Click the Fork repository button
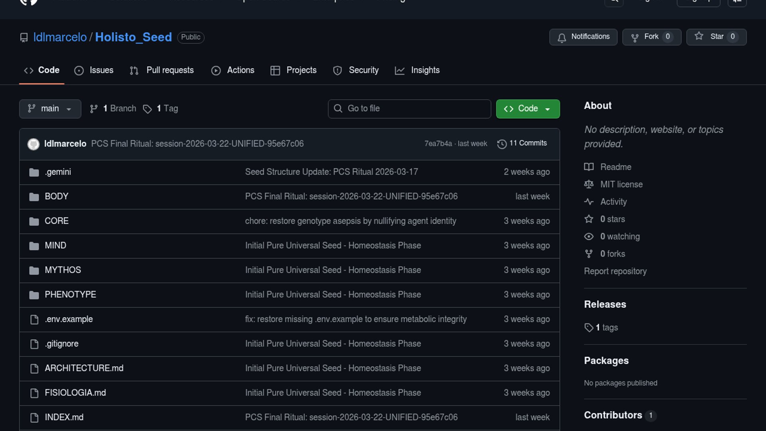This screenshot has height=431, width=766. click(x=651, y=37)
